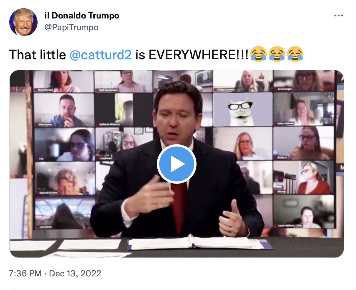
Task: Select the house rooftop video tile
Action: point(65,213)
